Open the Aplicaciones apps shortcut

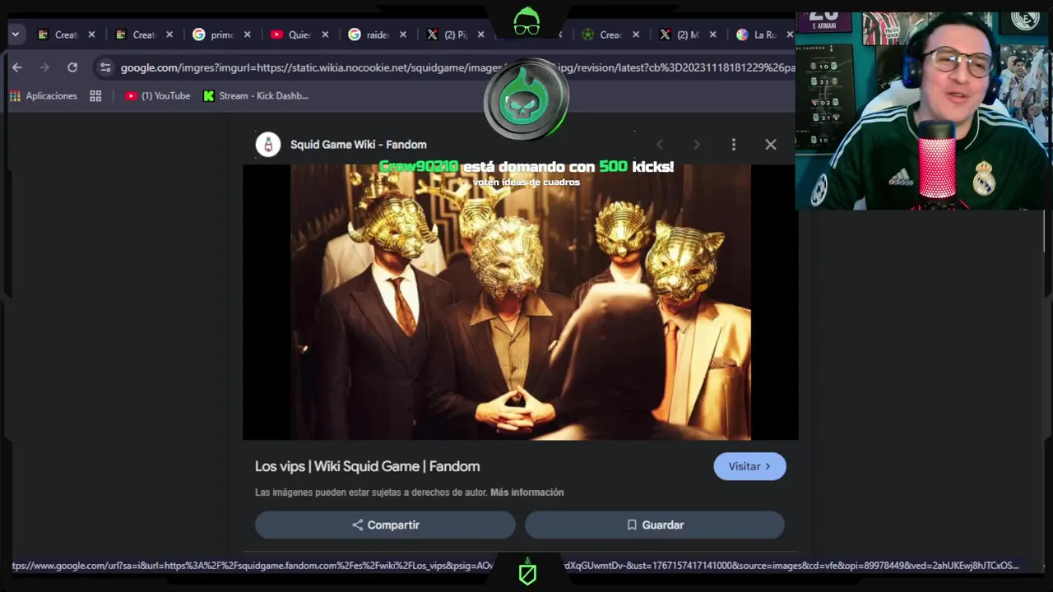click(43, 95)
